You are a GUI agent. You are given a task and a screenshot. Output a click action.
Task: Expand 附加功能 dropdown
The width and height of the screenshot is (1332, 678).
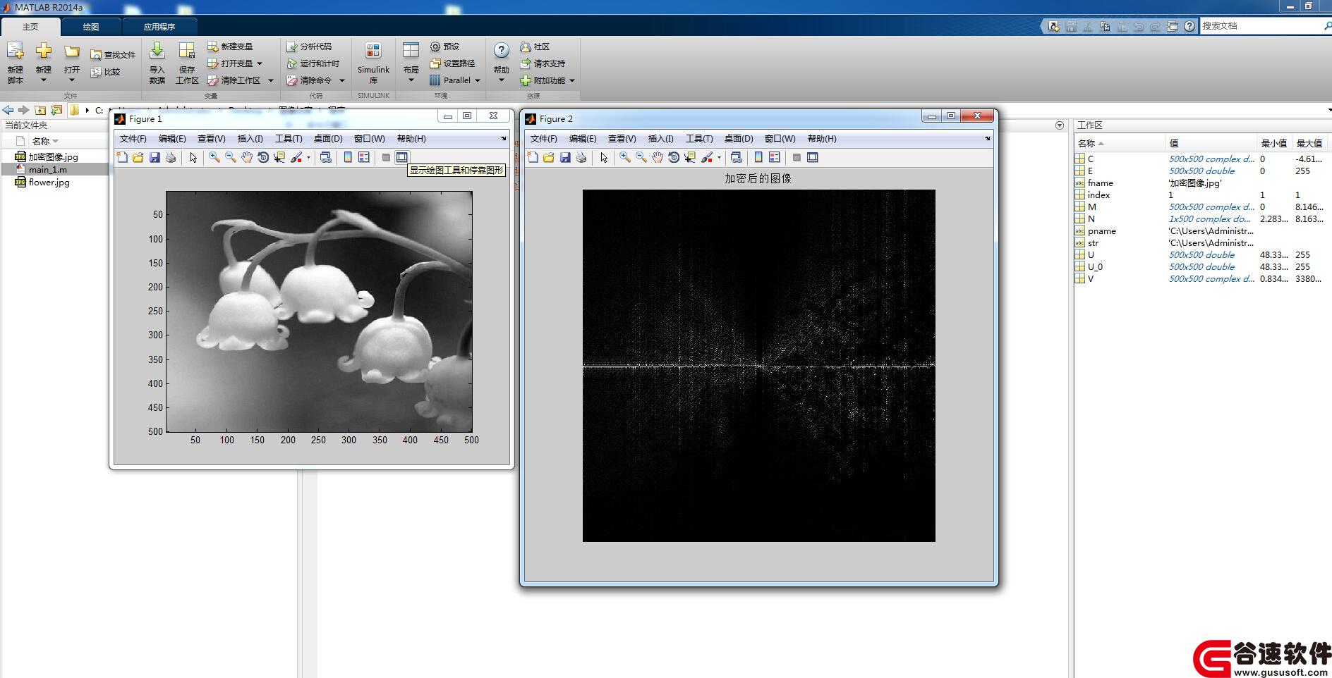572,80
